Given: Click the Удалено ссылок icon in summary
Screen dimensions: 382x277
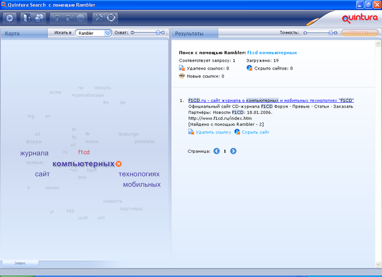Looking at the screenshot, I should 182,68.
